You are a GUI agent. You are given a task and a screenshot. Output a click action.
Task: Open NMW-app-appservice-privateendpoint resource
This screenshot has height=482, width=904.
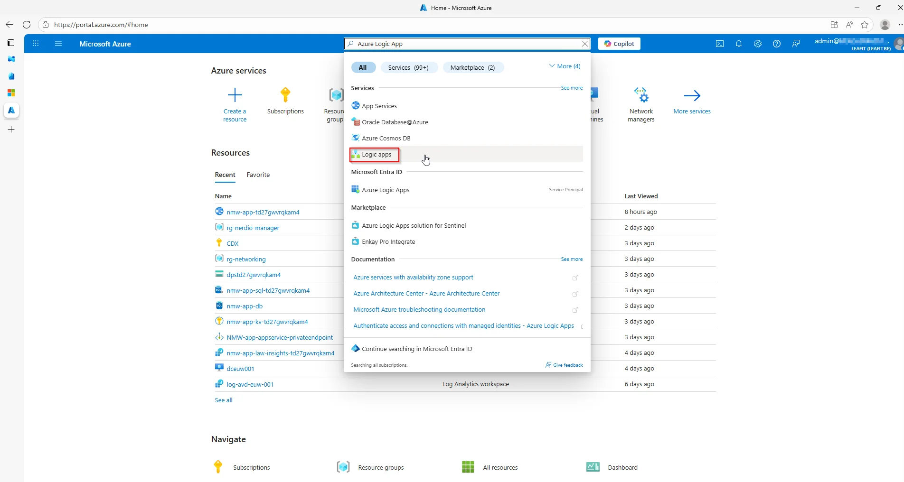coord(280,337)
